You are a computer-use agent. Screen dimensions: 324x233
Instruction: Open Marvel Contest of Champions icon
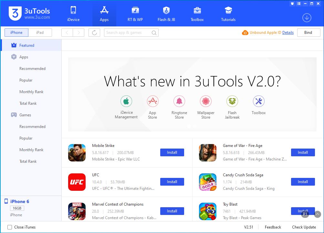(x=77, y=211)
